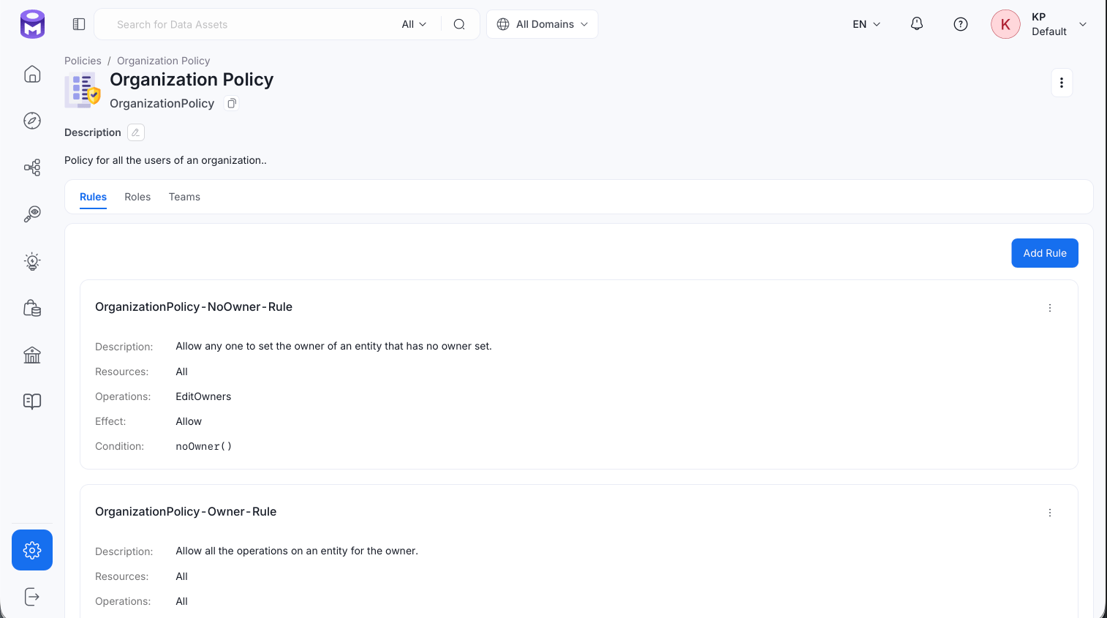Click the KP user avatar
The width and height of the screenshot is (1107, 618).
point(1005,24)
